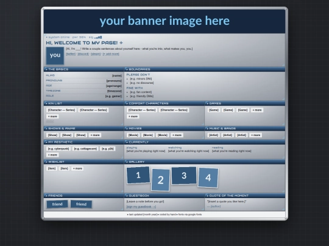Click the 'system online' status text
Screen dimensions: 329x246
[59, 37]
